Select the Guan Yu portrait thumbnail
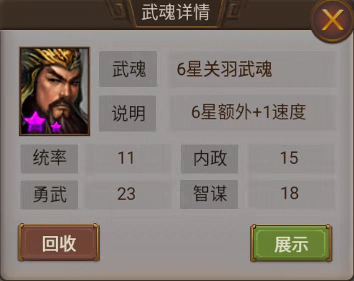Image resolution: width=354 pixels, height=281 pixels. (55, 91)
